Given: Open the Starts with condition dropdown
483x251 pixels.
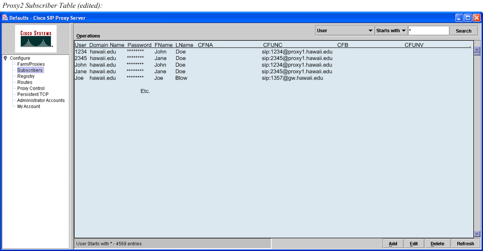Looking at the screenshot, I should coord(391,31).
